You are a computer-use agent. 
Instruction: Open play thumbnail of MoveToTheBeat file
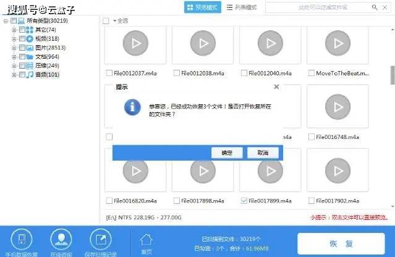(338, 43)
